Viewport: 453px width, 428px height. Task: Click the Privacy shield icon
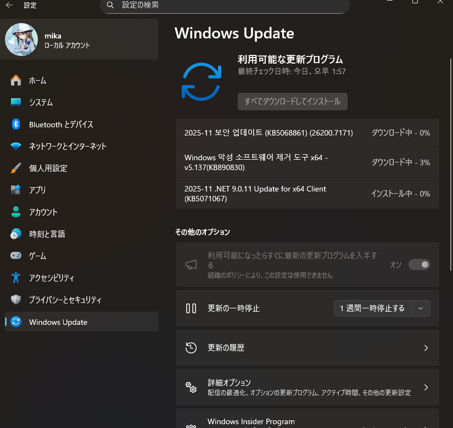[16, 300]
